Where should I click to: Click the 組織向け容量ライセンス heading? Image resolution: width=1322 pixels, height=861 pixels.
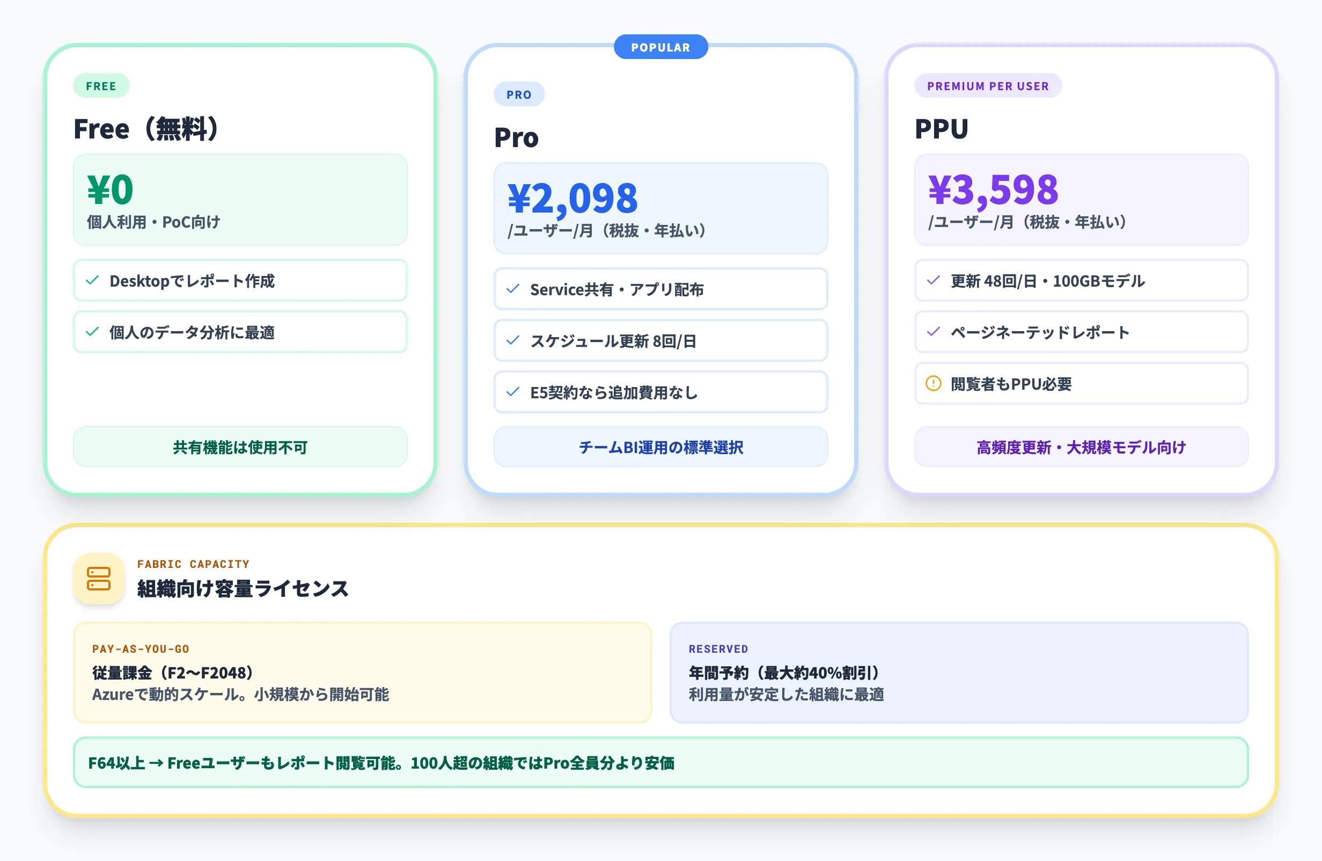(x=243, y=589)
